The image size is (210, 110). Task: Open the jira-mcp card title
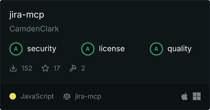coord(27,15)
